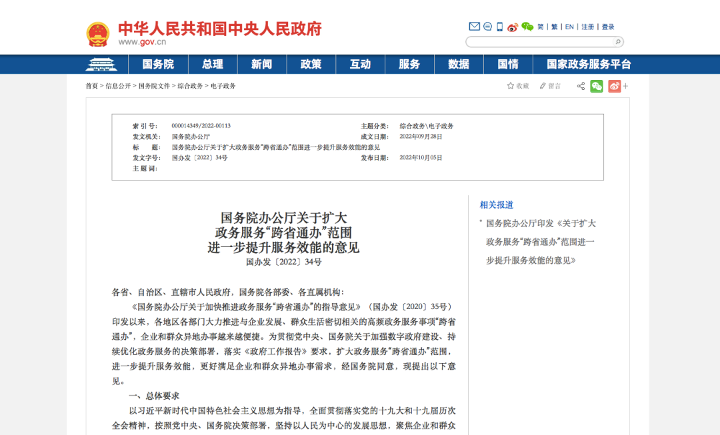Viewport: 720px width, 435px height.
Task: Click the header Weibo icon beside 简
Action: (x=513, y=27)
